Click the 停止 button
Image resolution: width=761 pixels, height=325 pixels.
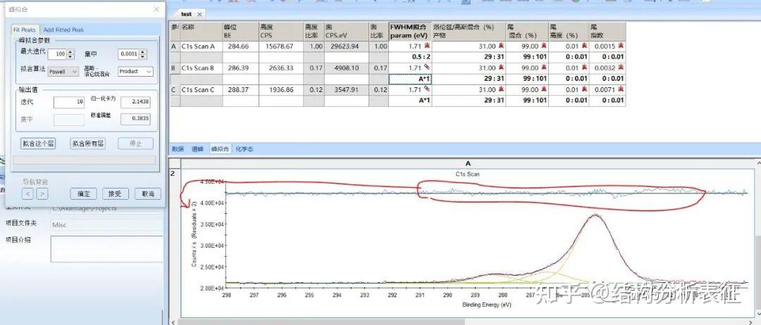coord(135,144)
